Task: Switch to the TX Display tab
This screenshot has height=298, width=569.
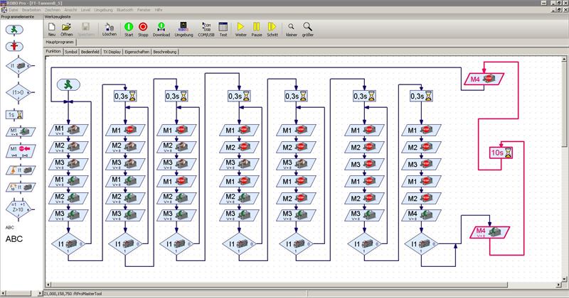Action: click(x=111, y=52)
